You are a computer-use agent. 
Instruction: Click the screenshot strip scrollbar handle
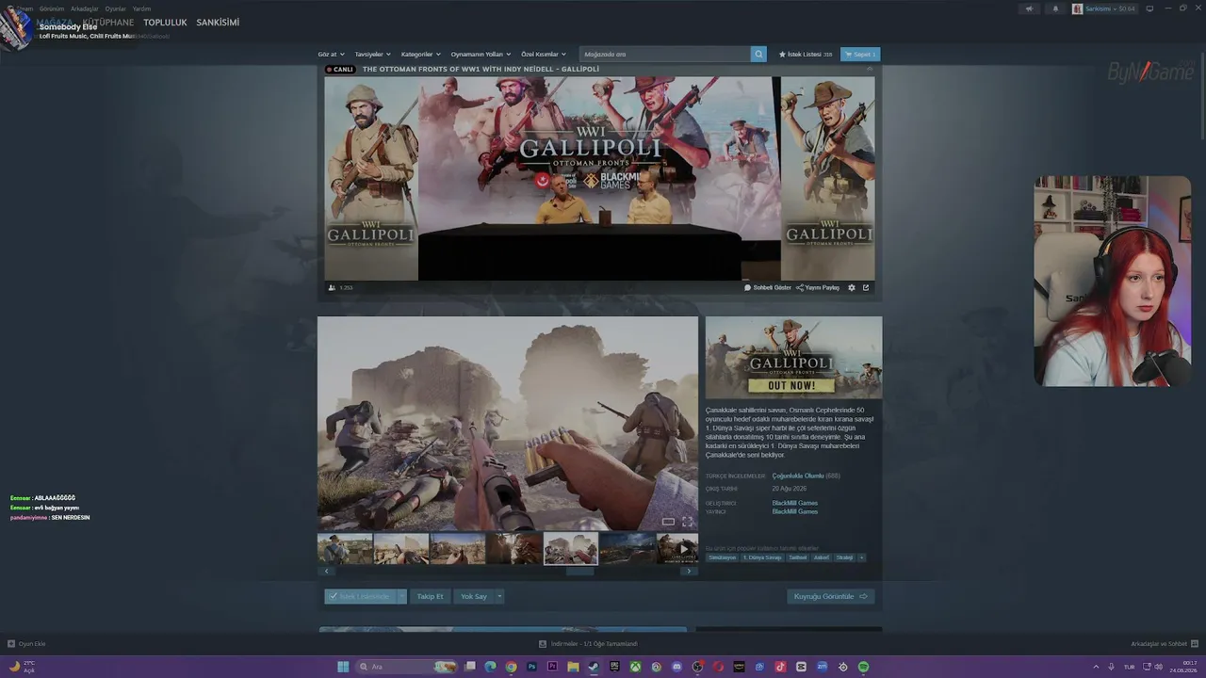tap(579, 571)
